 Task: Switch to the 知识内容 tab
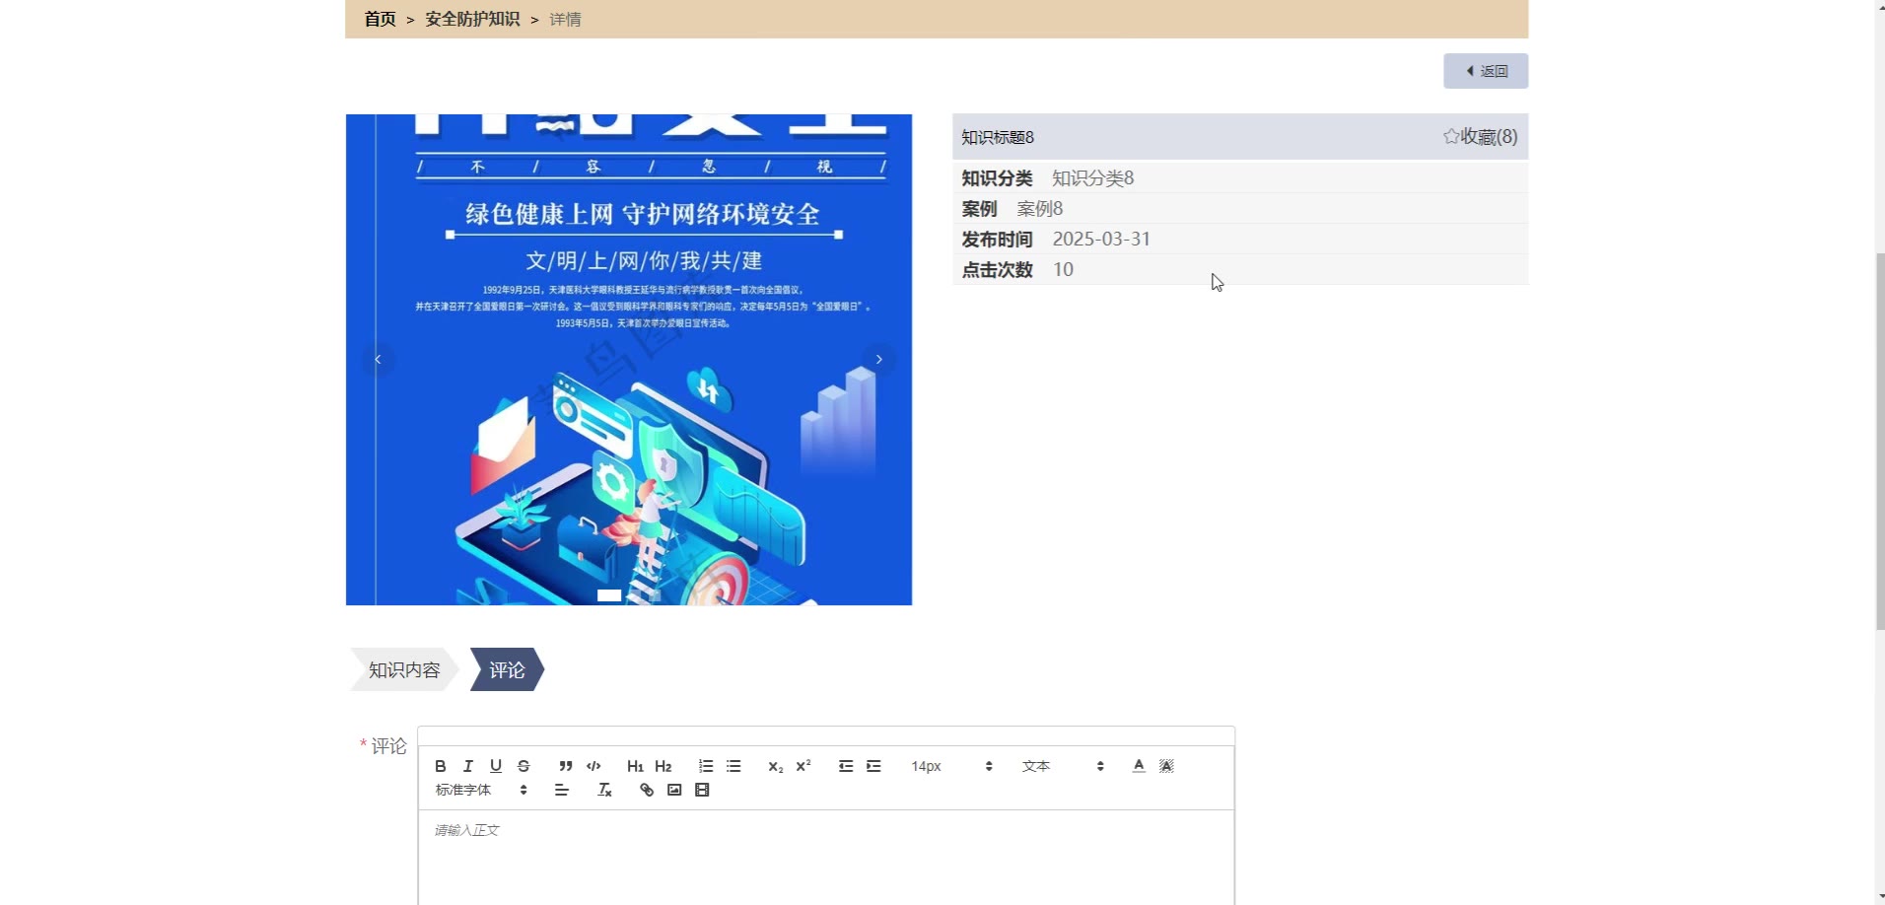point(404,670)
